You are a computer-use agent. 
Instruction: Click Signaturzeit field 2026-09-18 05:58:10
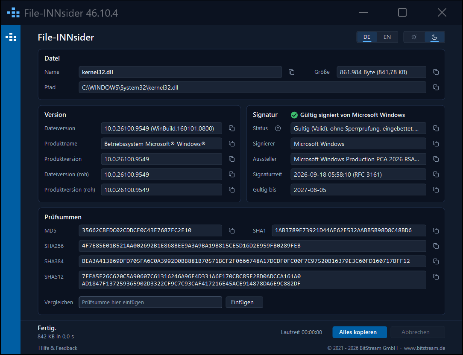click(358, 175)
